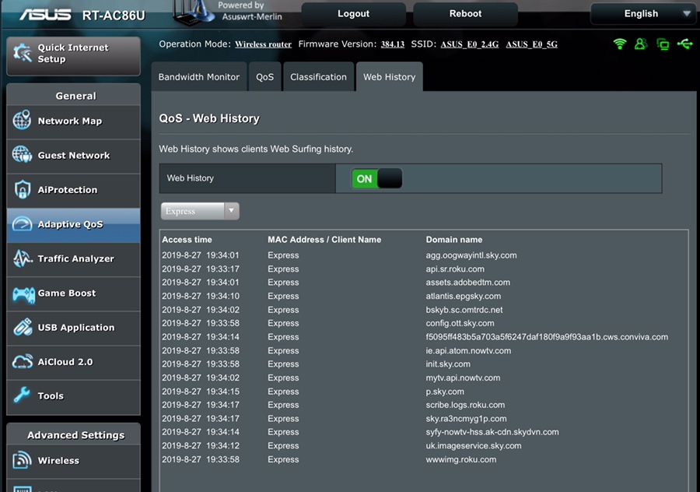Select the Web History tab

(390, 77)
